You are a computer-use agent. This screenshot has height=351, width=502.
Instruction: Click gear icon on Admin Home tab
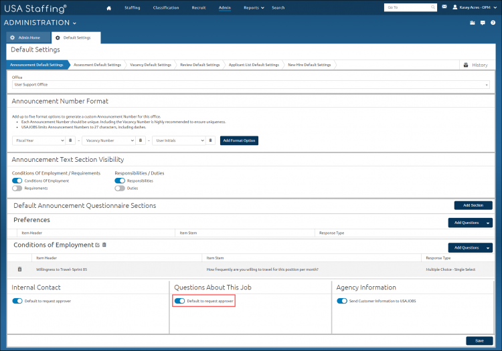[x=13, y=37]
